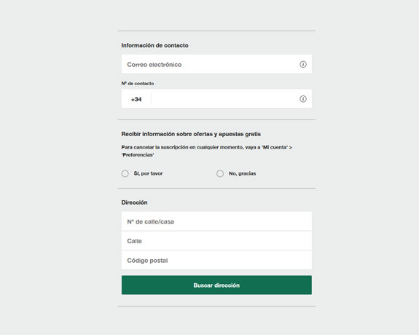Image resolution: width=419 pixels, height=335 pixels.
Task: Click the 'Recibir información sobre ofertas' heading
Action: (191, 134)
